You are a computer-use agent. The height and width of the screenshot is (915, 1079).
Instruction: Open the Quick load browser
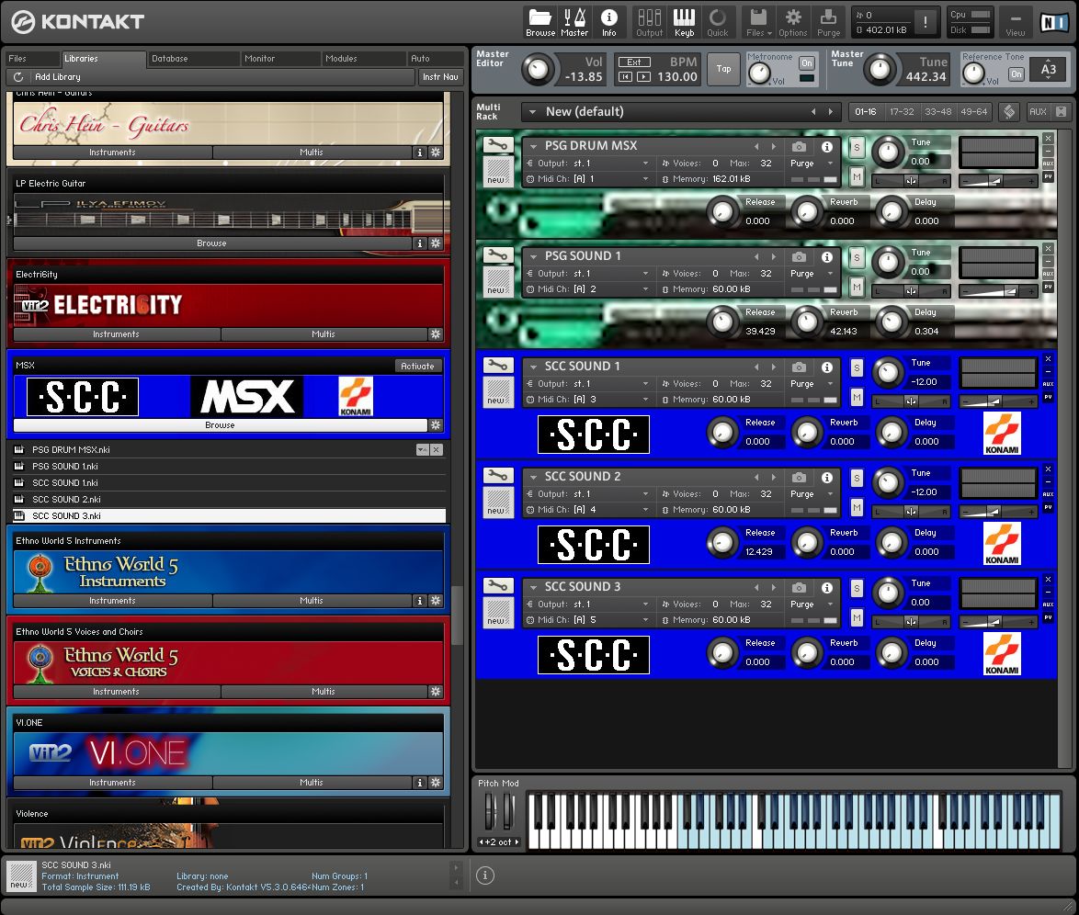[x=717, y=22]
